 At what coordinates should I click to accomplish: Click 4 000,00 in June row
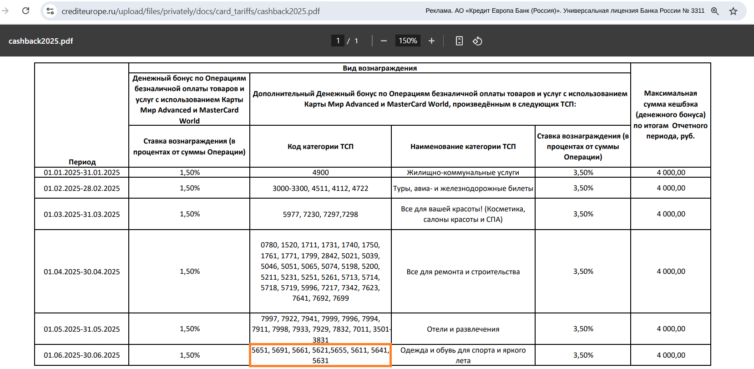coord(671,355)
